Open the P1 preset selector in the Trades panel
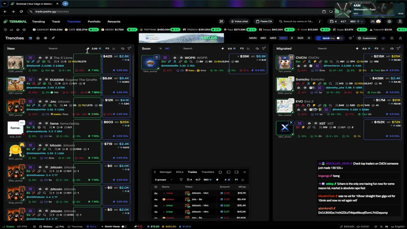 (236, 180)
